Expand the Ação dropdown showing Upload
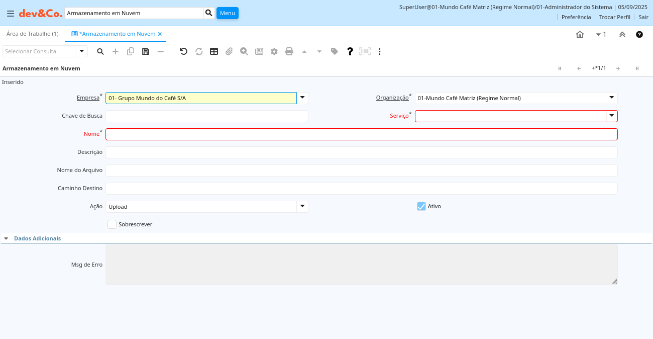This screenshot has height=339, width=653. (302, 207)
